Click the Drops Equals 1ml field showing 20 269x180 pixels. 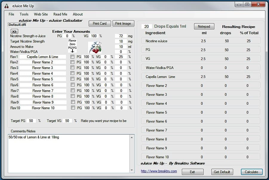pyautogui.click(x=147, y=26)
